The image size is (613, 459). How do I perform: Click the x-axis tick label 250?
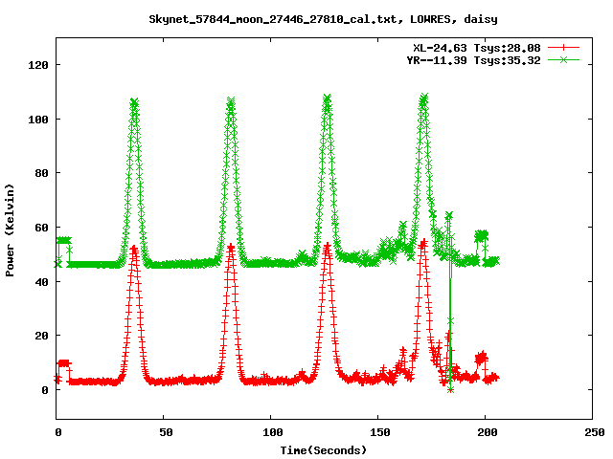coord(595,432)
